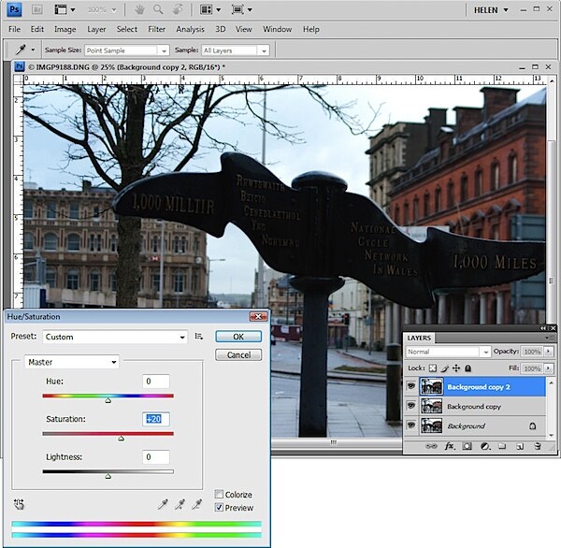Click the lock icon on Background layer
The image size is (561, 548).
[x=533, y=425]
